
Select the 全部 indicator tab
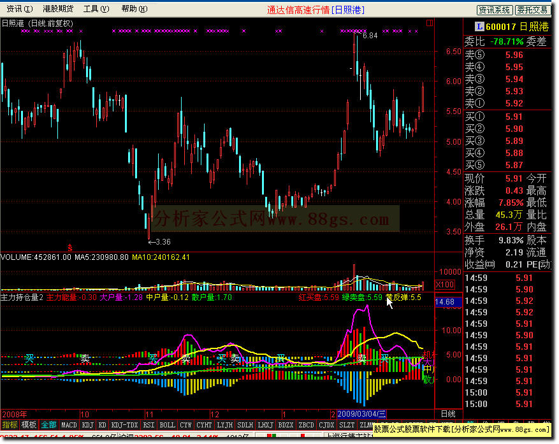coord(48,425)
